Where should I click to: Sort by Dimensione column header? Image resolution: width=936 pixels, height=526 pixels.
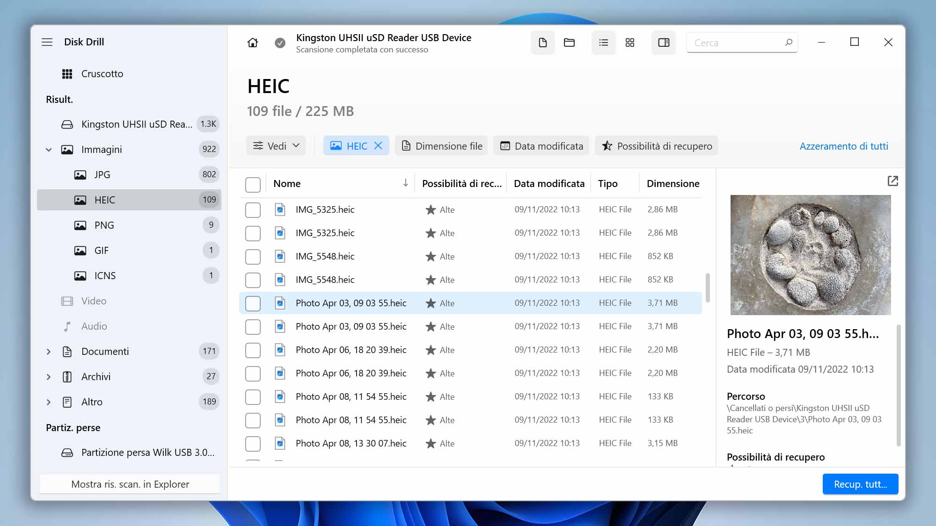point(673,184)
